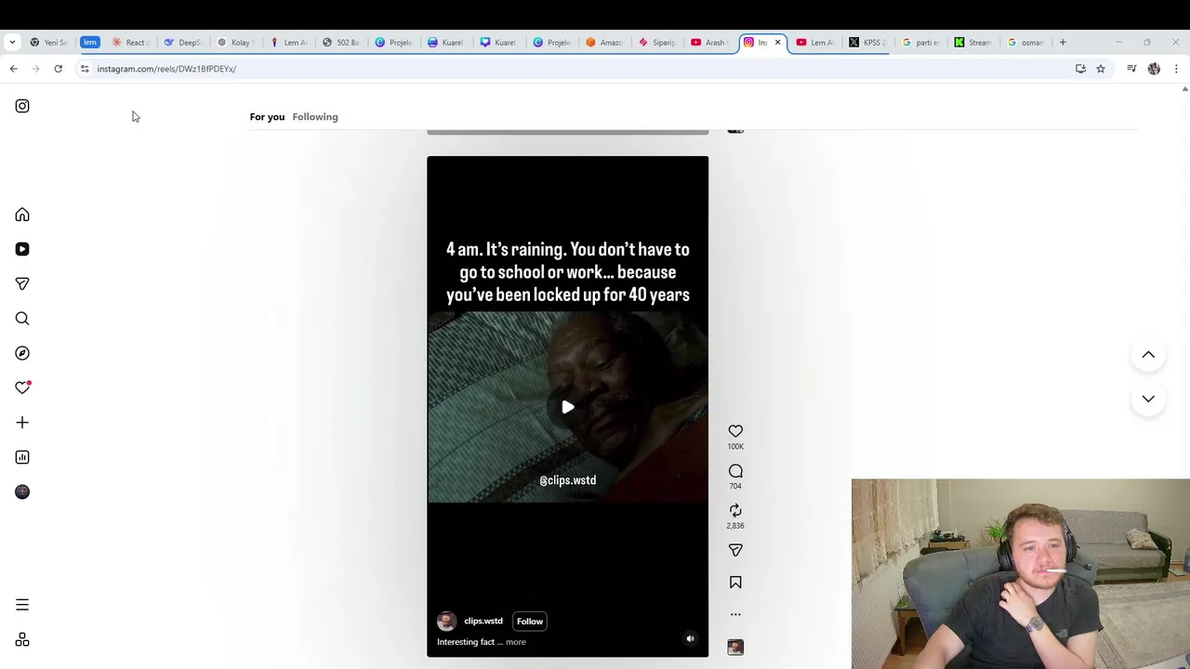1190x669 pixels.
Task: Open profile avatar in sidebar
Action: coord(22,492)
